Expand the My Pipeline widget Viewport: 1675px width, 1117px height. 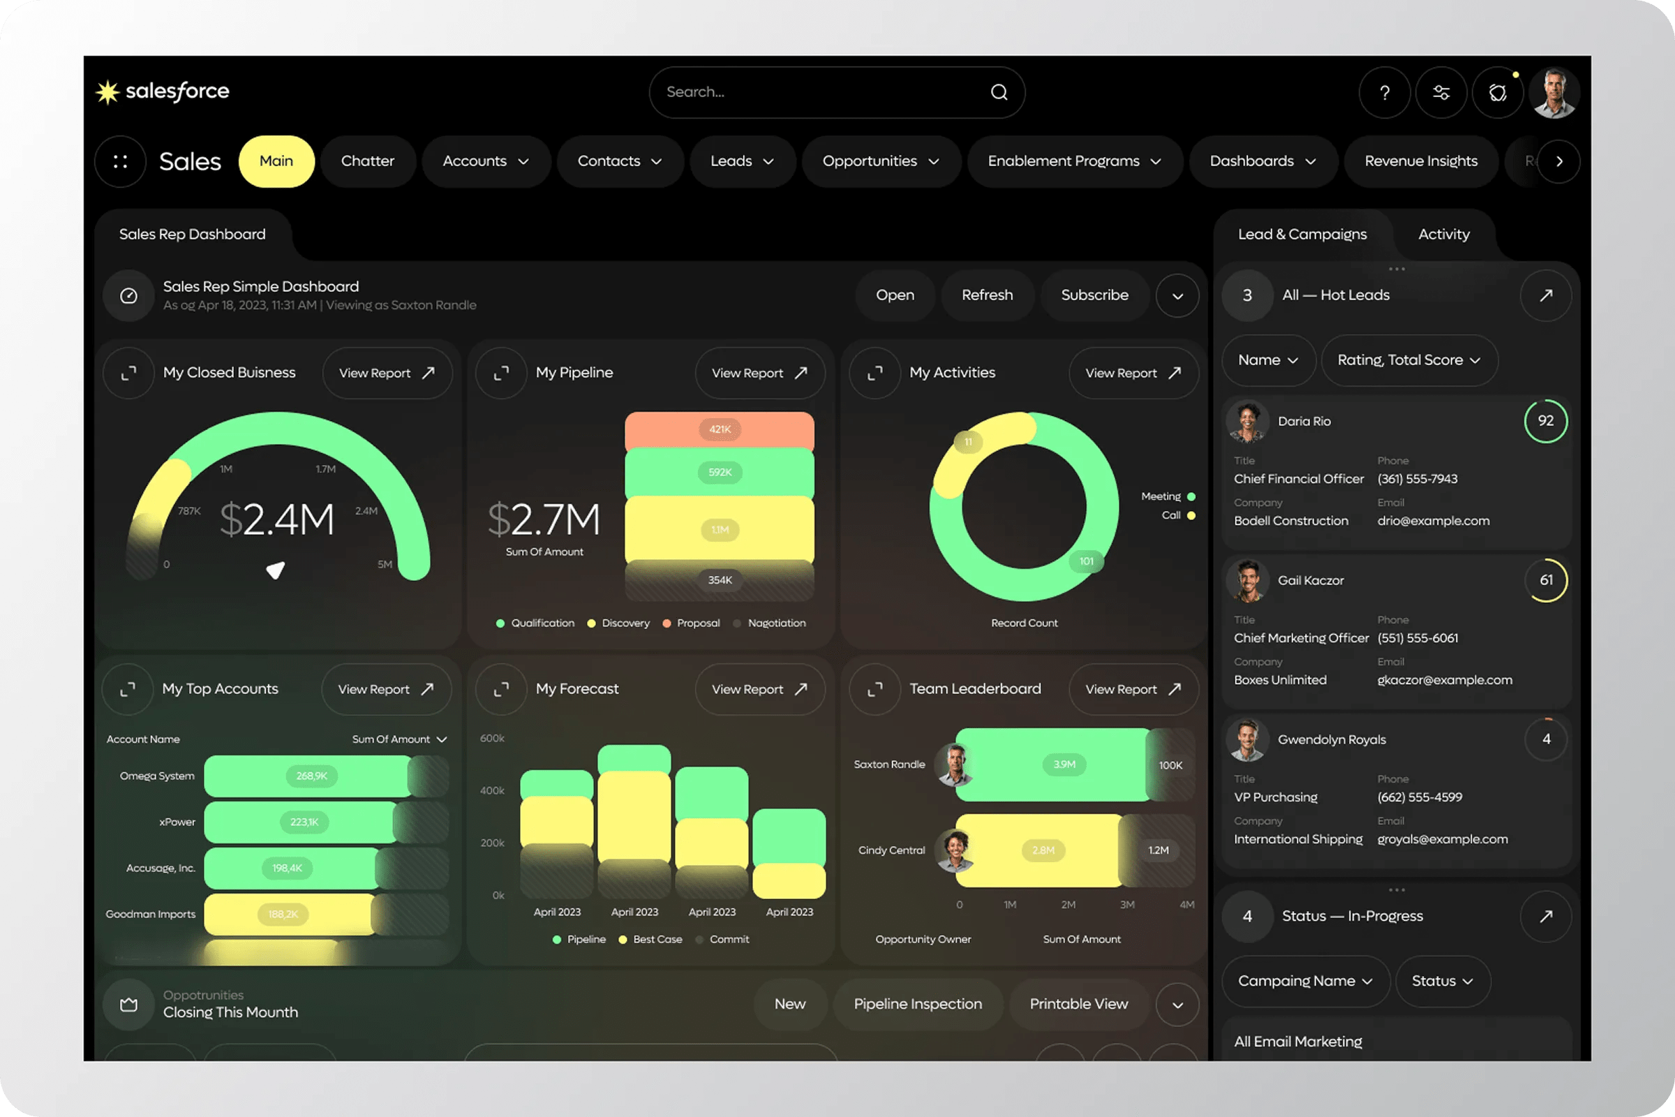pyautogui.click(x=501, y=373)
